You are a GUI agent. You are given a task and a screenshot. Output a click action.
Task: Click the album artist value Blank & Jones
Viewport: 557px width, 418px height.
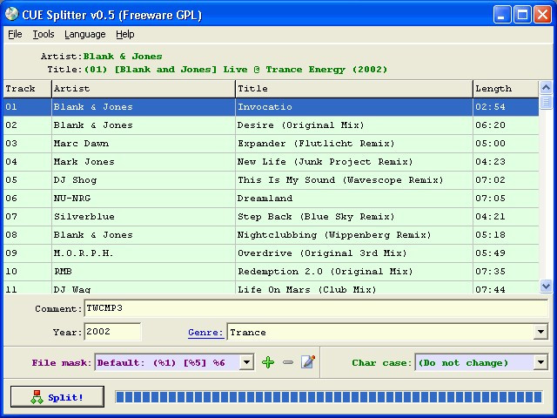coord(123,56)
